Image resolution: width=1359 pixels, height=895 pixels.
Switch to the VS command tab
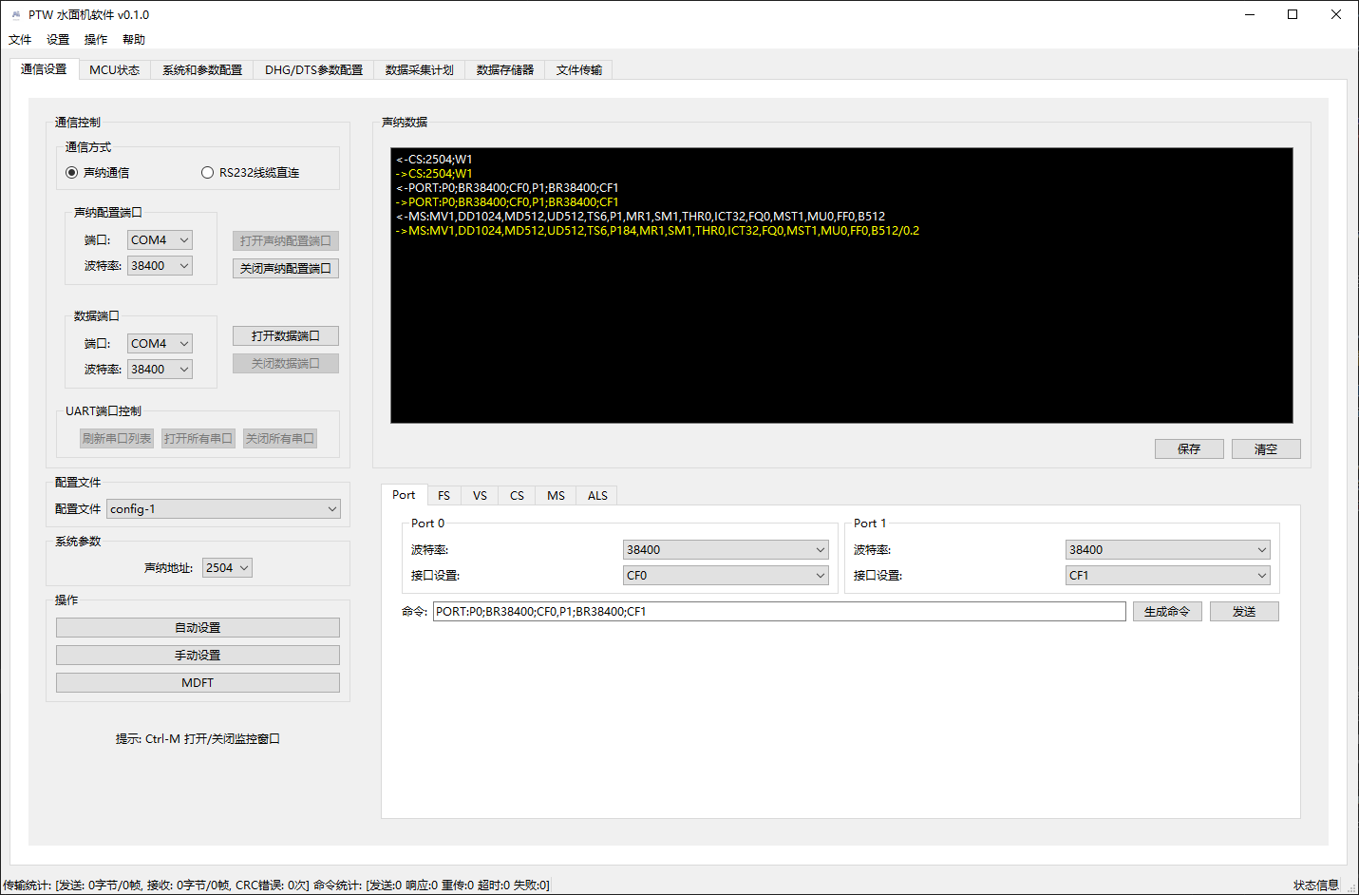480,496
